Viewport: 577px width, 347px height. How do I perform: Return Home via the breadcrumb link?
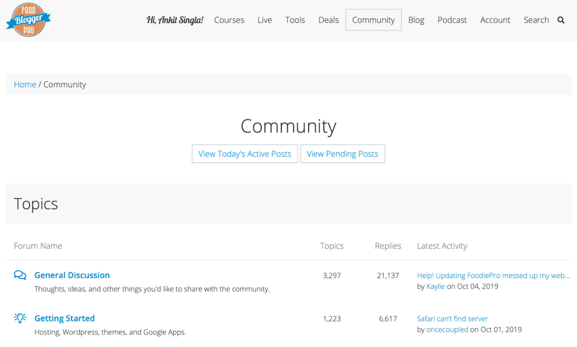pos(25,84)
